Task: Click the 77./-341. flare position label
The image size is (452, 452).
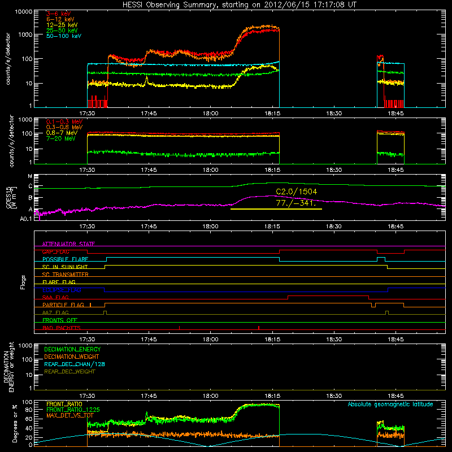Action: pos(295,203)
